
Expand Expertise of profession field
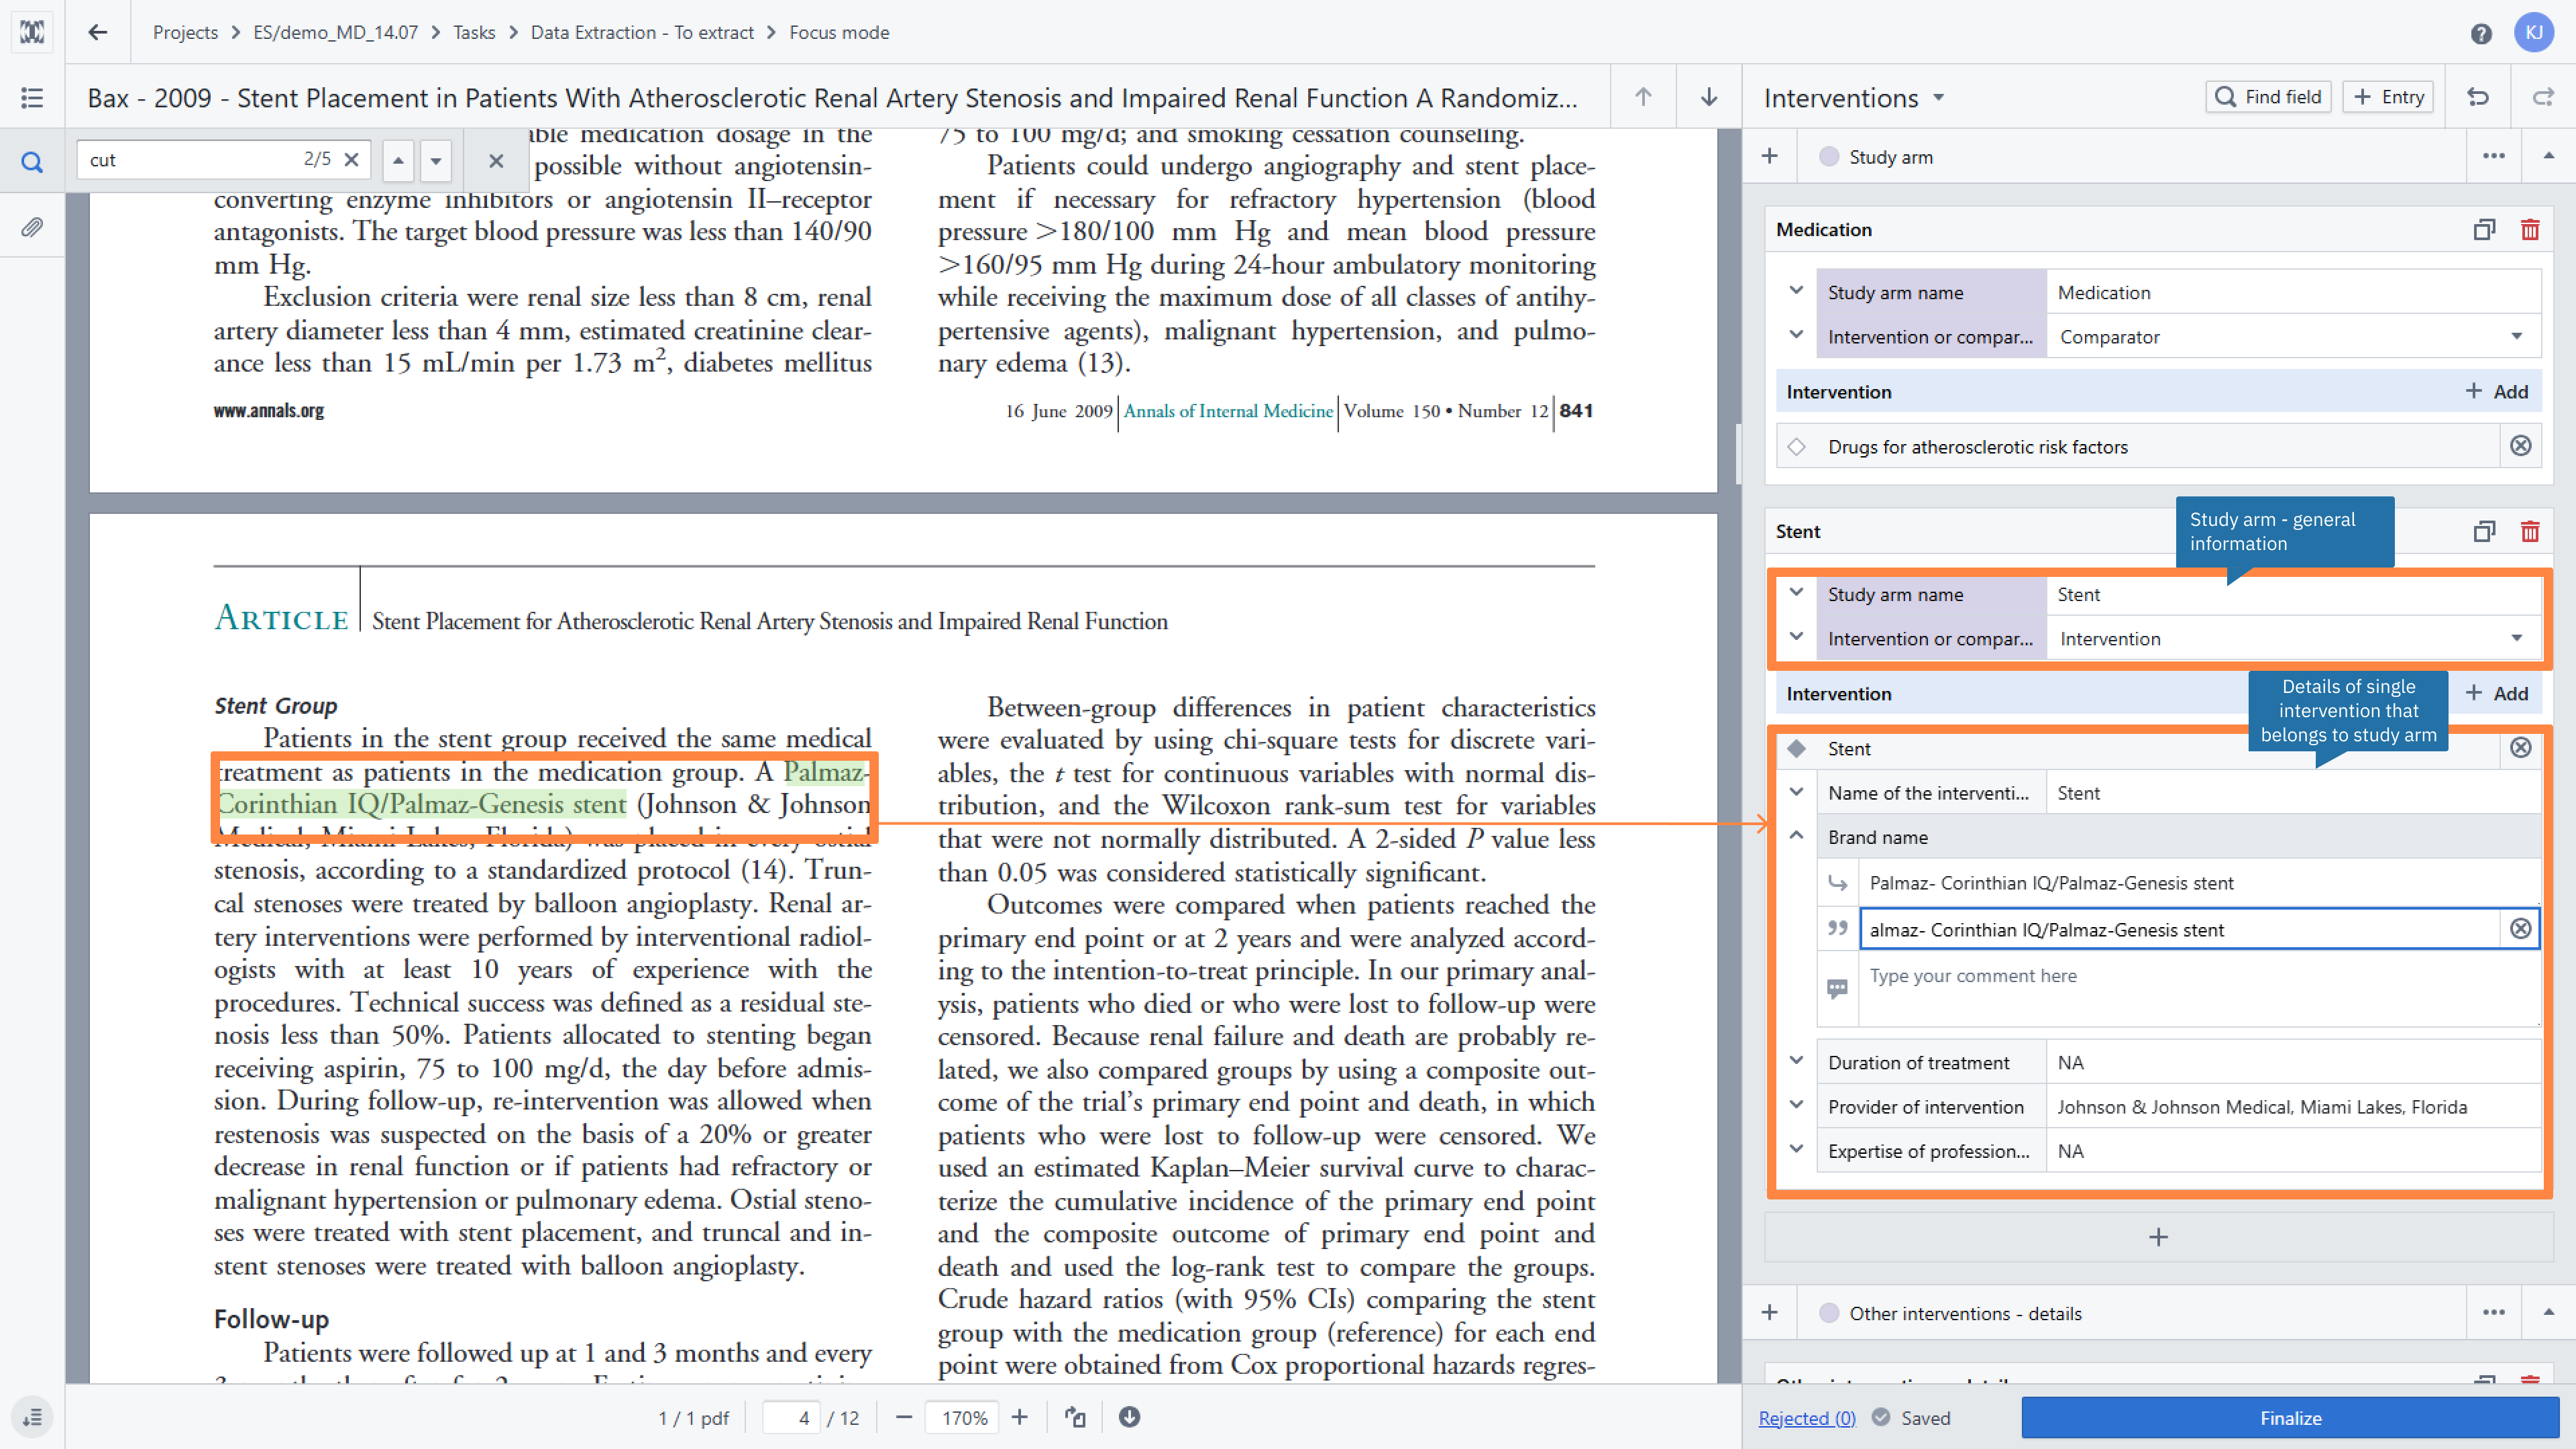pyautogui.click(x=1797, y=1149)
